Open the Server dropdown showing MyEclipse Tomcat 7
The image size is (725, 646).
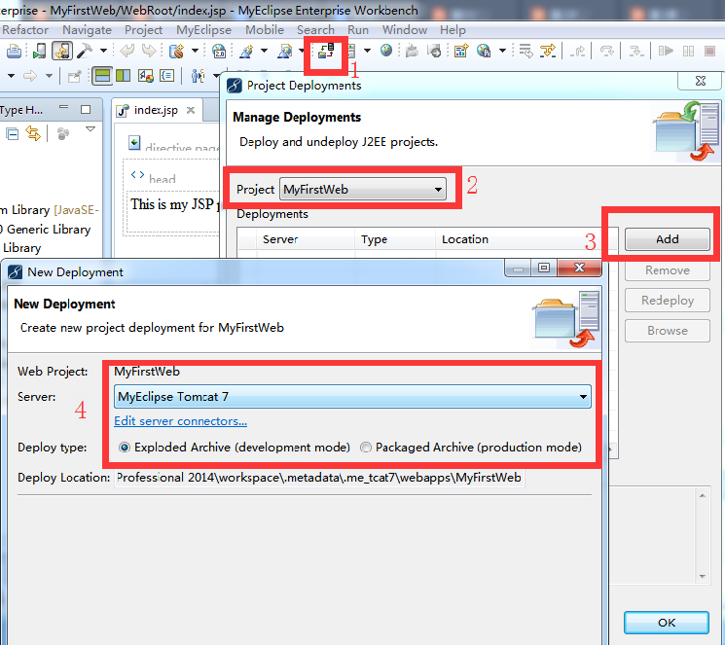352,397
